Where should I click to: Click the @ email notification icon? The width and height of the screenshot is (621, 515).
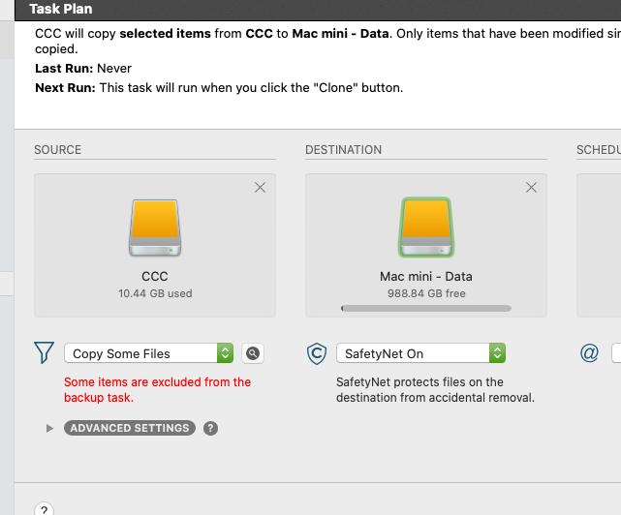(x=589, y=352)
